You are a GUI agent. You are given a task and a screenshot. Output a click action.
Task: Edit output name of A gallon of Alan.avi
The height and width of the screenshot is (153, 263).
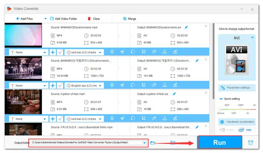point(174,94)
